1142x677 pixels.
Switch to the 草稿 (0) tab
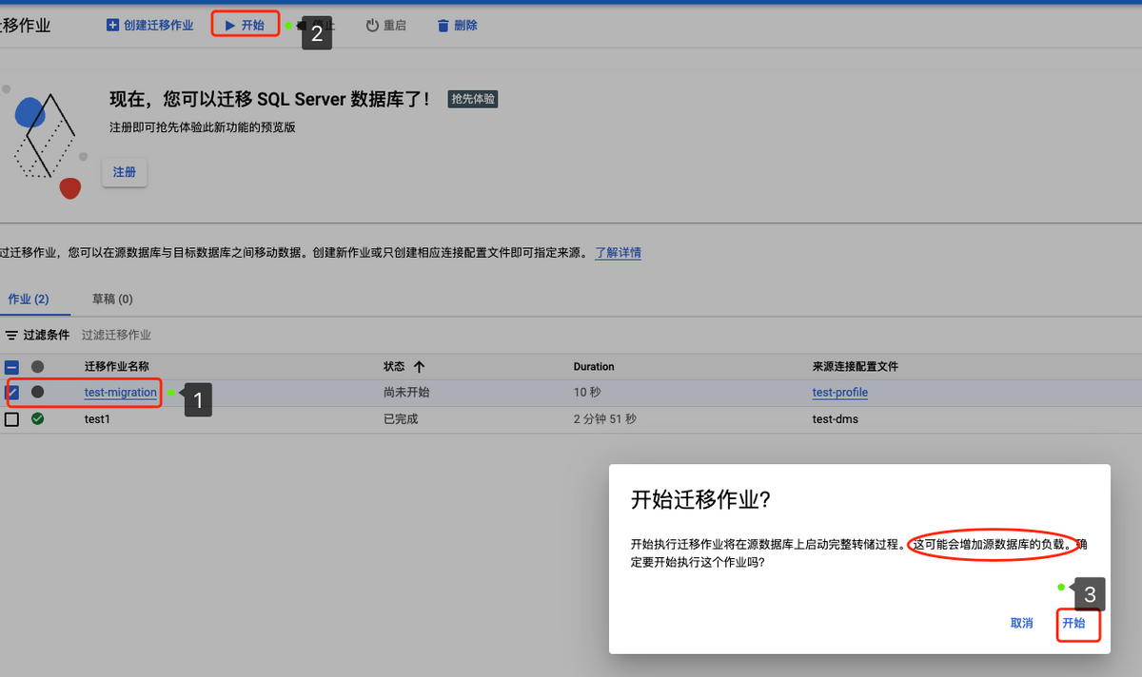coord(112,298)
